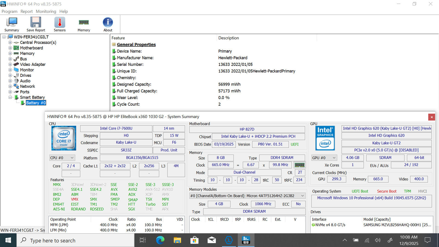Open the Report menu
The height and width of the screenshot is (247, 439).
(x=26, y=12)
